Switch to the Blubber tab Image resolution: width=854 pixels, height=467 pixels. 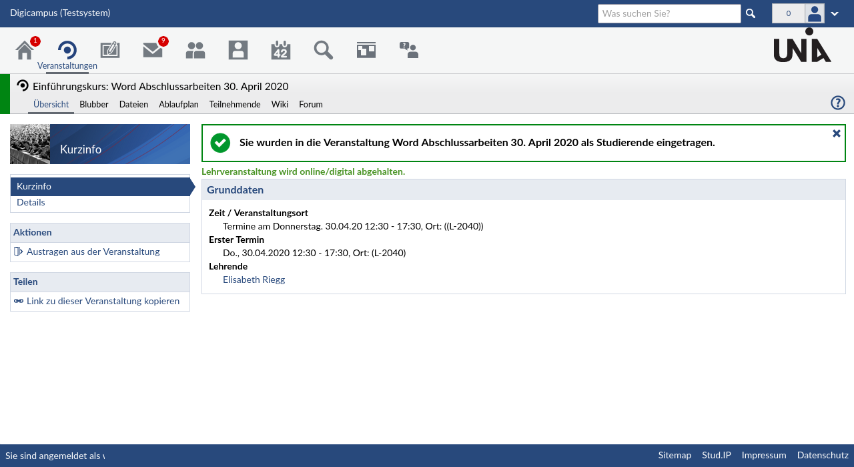click(x=94, y=104)
